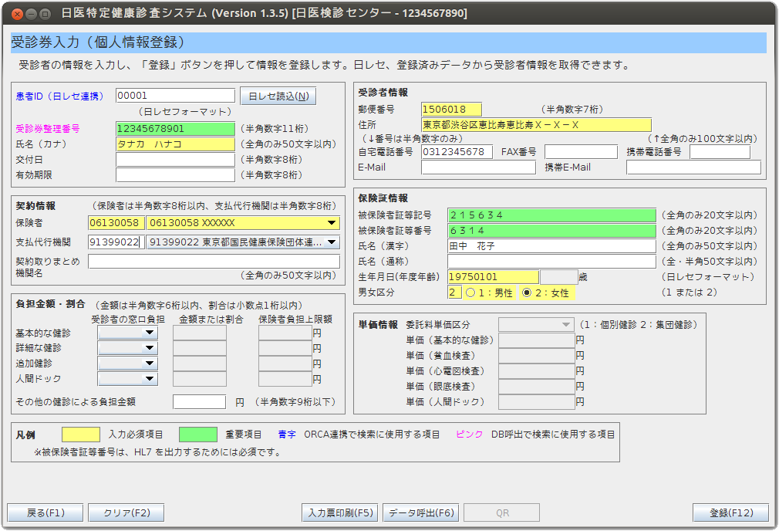Image resolution: width=779 pixels, height=531 pixels.
Task: Click the 保険者 number field 06130058
Action: 116,223
